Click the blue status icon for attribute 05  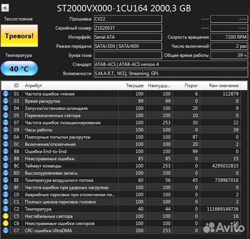coord(6,116)
